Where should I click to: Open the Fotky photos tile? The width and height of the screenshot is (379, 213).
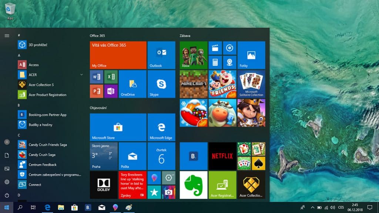pyautogui.click(x=251, y=55)
